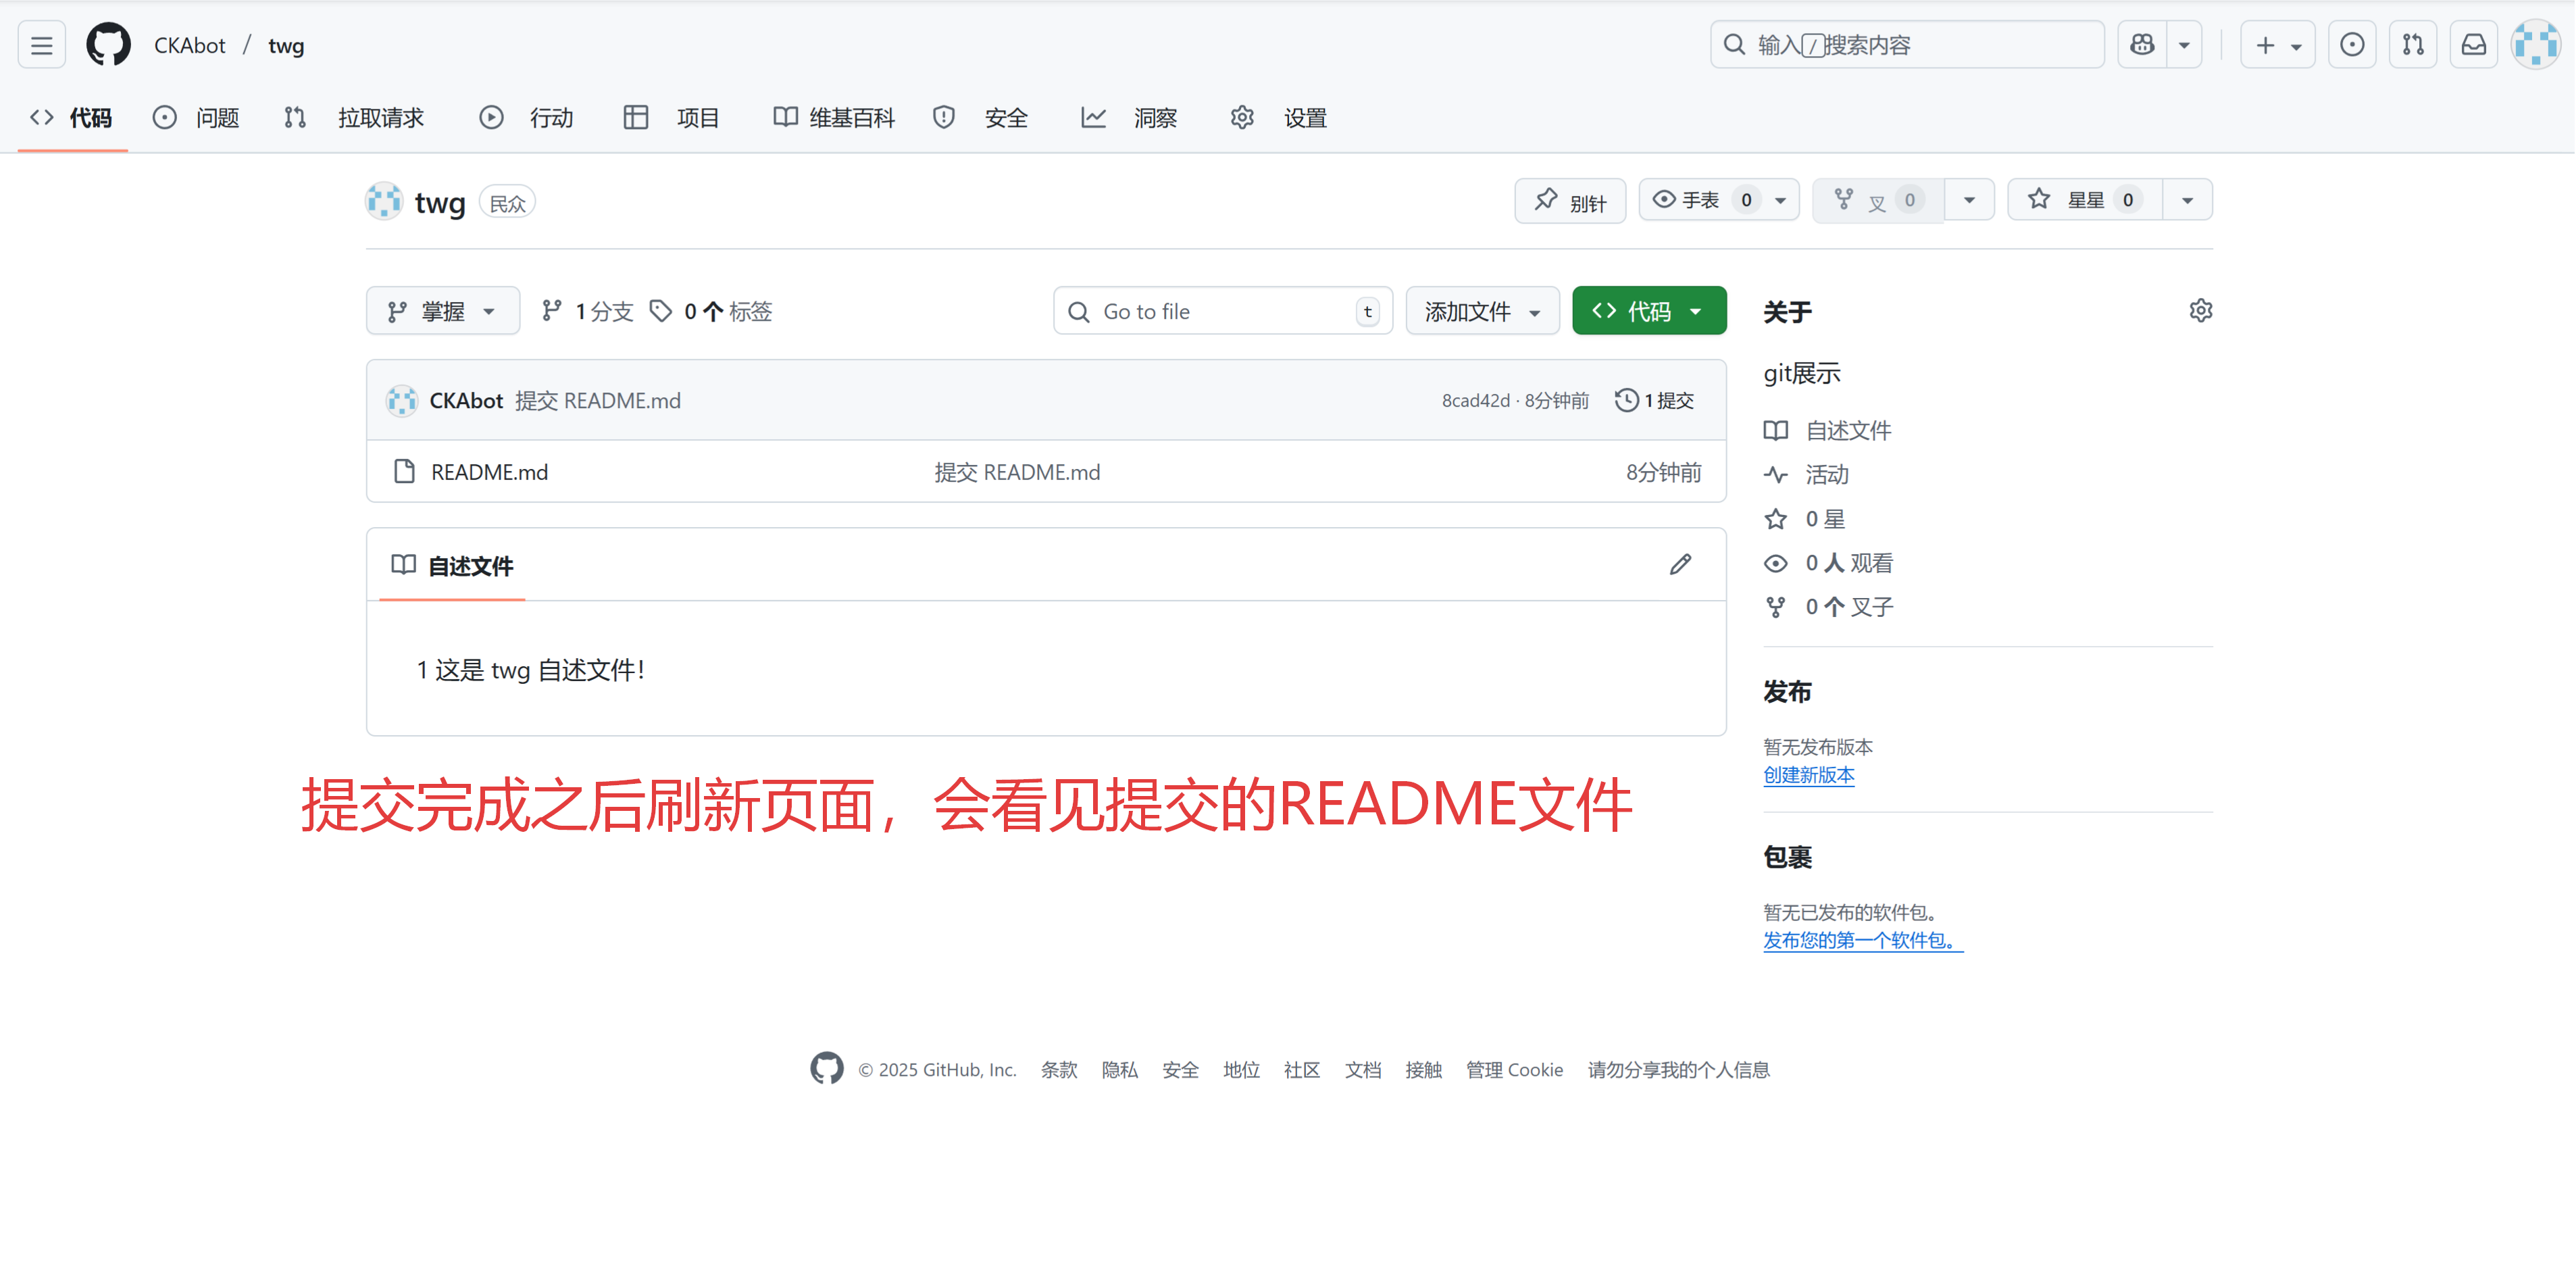This screenshot has height=1267, width=2576.
Task: Edit README using the pencil icon
Action: click(1680, 565)
